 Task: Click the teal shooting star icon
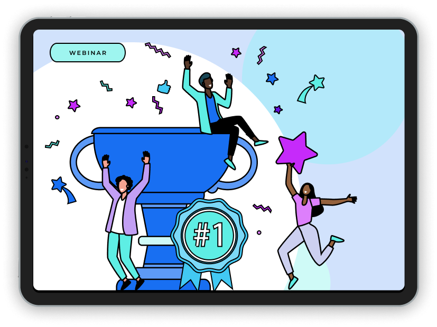311,89
